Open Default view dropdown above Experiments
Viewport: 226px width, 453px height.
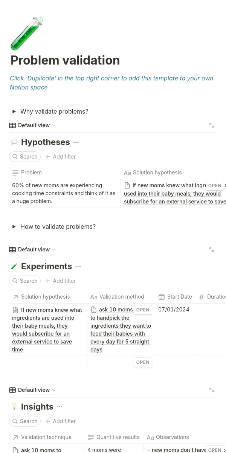34,250
